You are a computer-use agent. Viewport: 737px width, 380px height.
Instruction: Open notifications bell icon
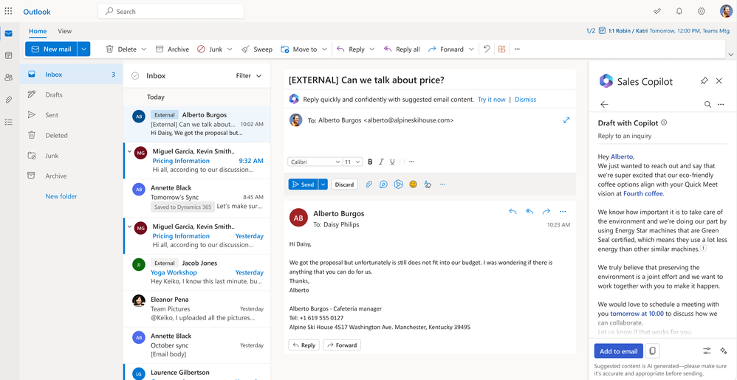[x=679, y=11]
